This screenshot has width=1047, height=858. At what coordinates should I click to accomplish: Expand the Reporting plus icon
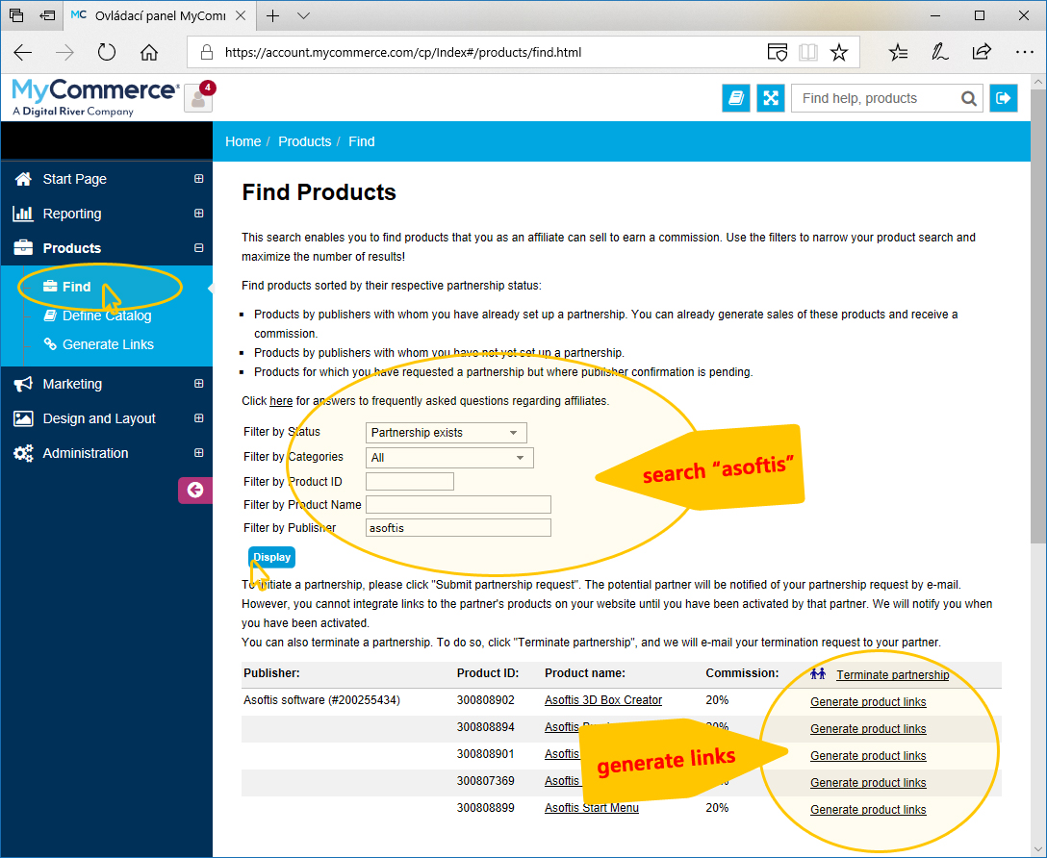coord(198,214)
